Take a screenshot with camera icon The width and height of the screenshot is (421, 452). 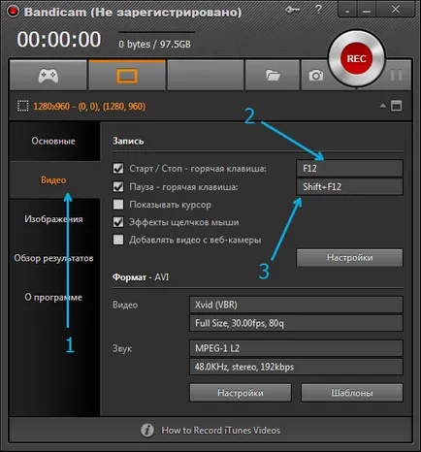316,76
